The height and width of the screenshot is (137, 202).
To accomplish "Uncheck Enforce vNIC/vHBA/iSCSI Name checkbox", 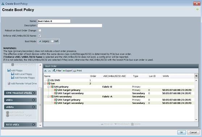I will coord(40,36).
